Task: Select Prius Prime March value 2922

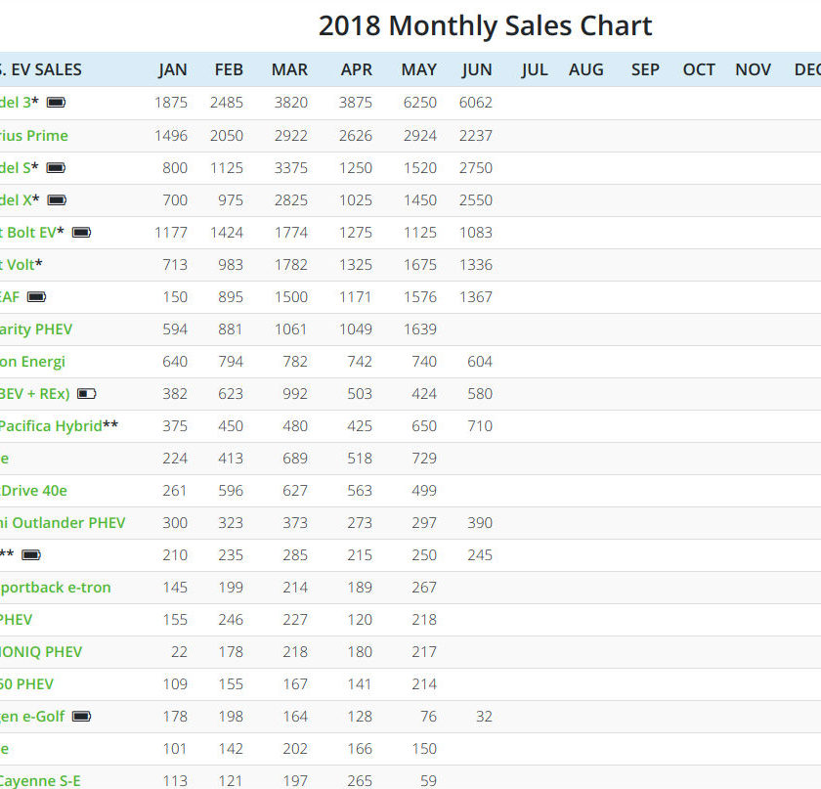Action: [x=291, y=136]
